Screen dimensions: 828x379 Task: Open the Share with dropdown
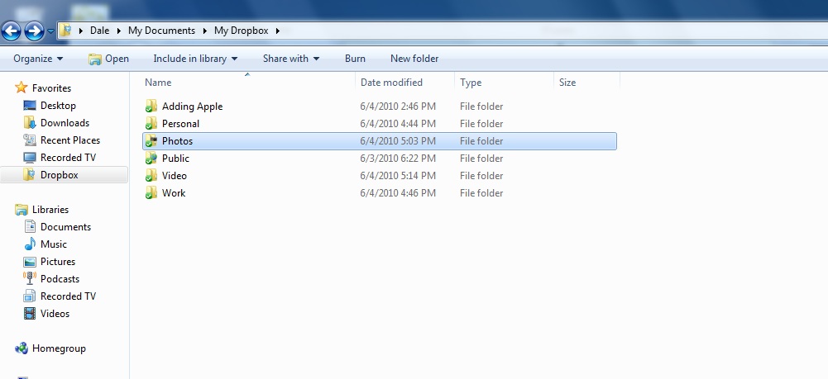(291, 59)
